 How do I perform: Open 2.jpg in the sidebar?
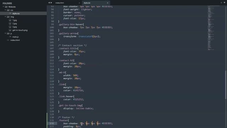[15, 23]
